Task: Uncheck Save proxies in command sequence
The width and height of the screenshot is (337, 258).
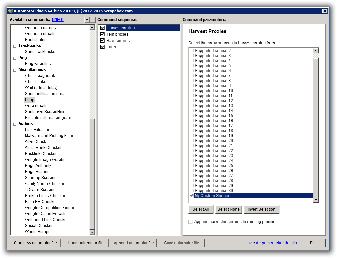Action: pyautogui.click(x=103, y=40)
